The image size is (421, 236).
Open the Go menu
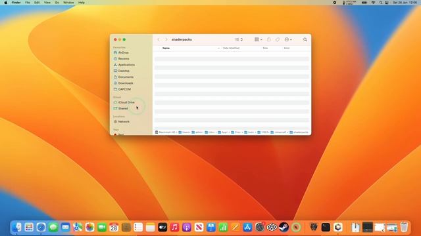pyautogui.click(x=57, y=3)
